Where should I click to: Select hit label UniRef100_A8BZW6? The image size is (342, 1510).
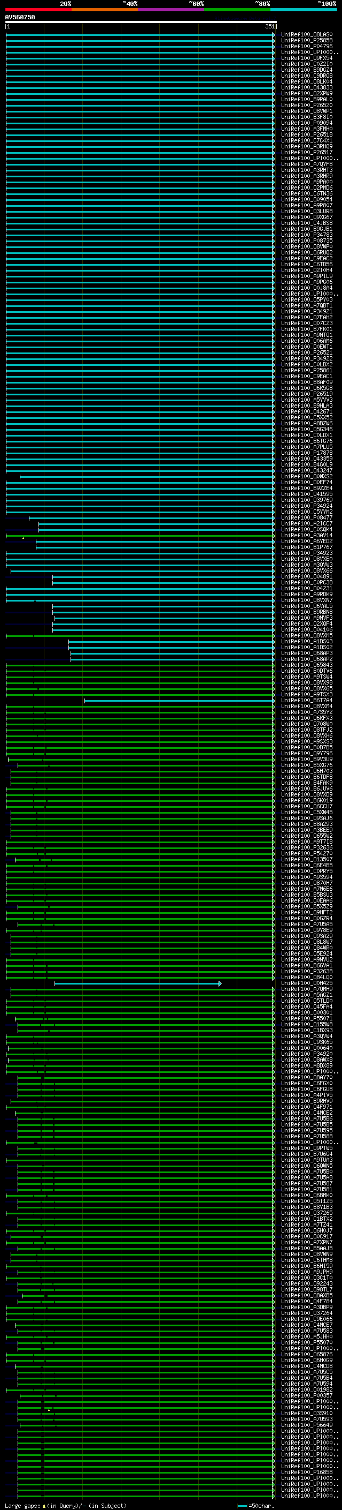pos(307,423)
